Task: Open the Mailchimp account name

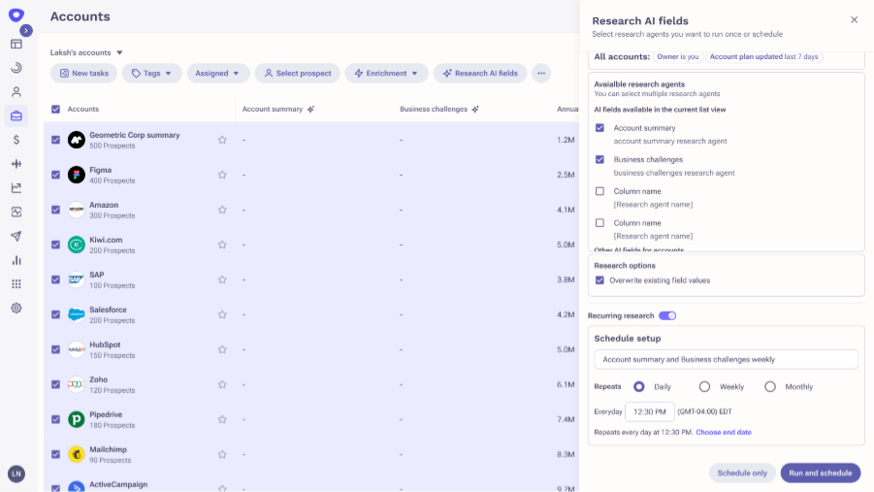Action: 108,449
